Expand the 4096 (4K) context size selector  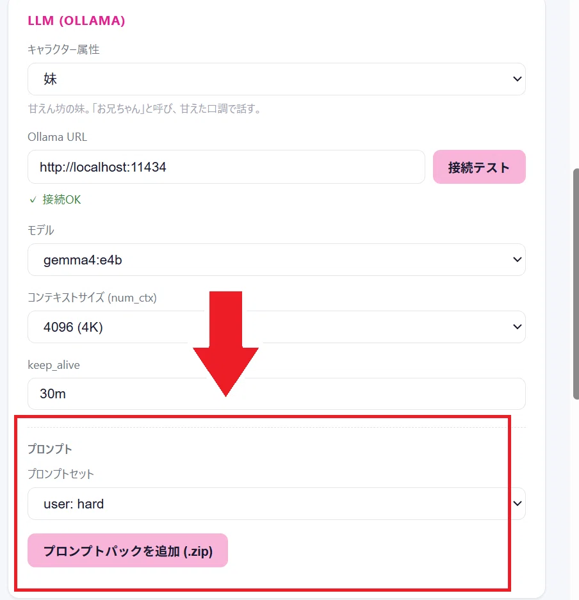(276, 327)
